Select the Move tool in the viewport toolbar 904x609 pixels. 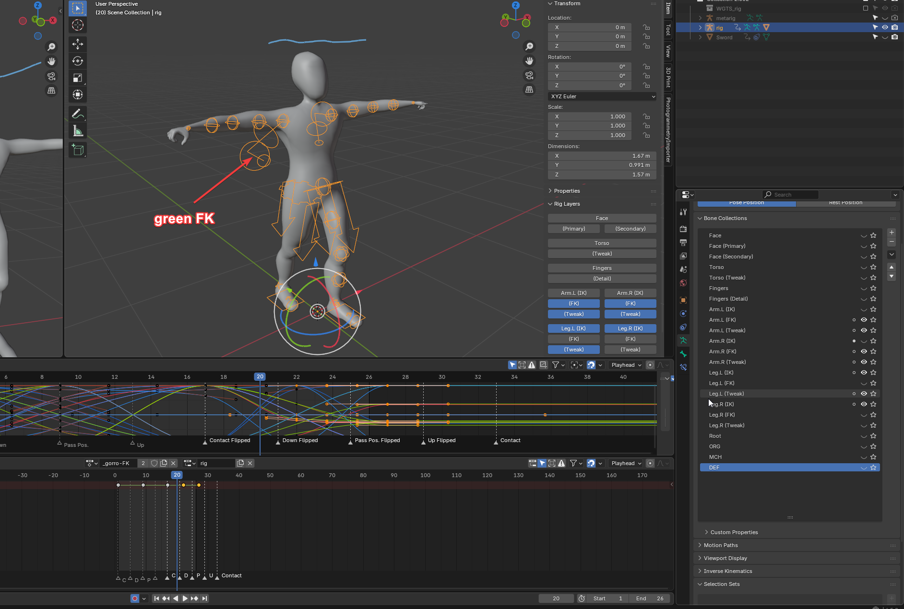click(x=77, y=44)
